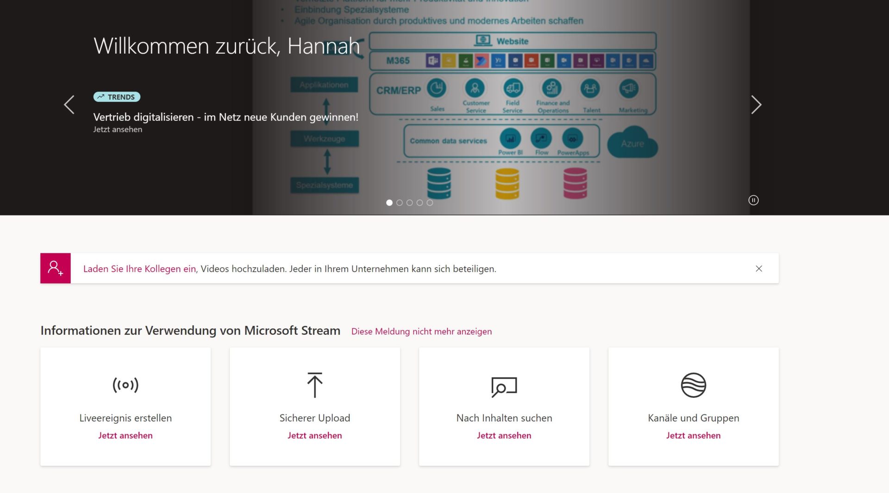
Task: Click the channels and groups icon
Action: point(694,385)
